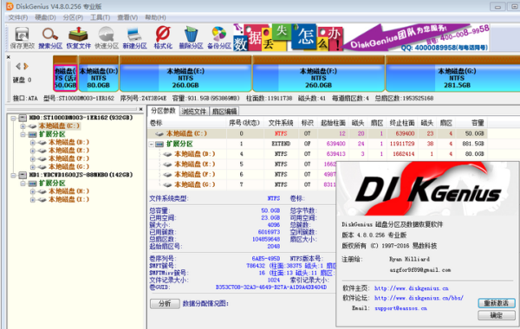Expand 本地磁盘(D:) in the disk tree

33,143
